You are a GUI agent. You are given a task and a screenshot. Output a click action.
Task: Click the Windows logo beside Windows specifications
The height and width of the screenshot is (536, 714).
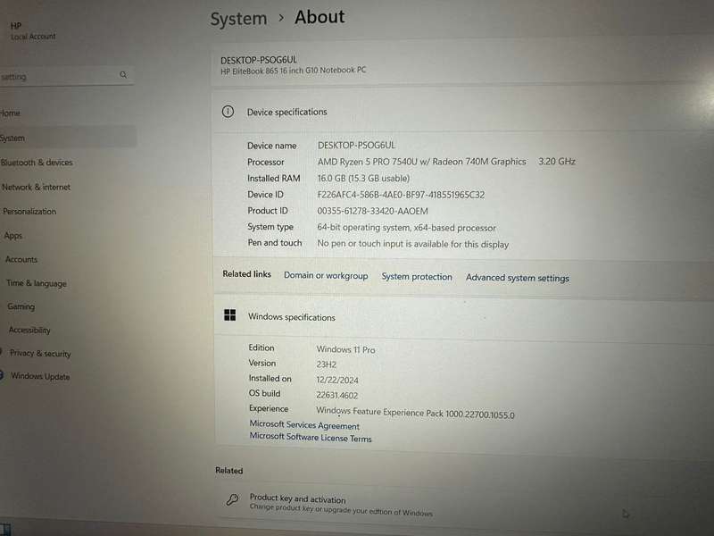coord(230,315)
